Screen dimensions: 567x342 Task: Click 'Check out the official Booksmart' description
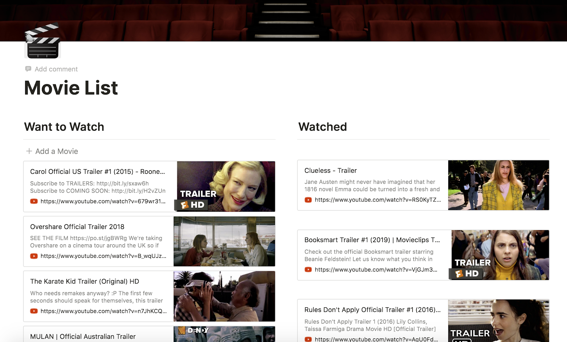click(369, 255)
